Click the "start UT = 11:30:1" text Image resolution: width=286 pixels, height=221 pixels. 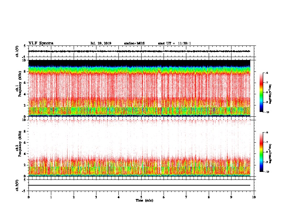pyautogui.click(x=174, y=43)
